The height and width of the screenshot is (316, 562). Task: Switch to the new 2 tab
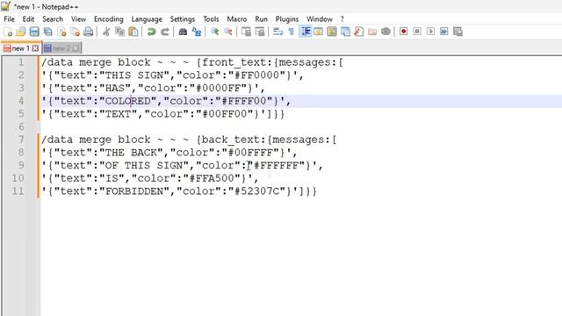click(x=61, y=48)
